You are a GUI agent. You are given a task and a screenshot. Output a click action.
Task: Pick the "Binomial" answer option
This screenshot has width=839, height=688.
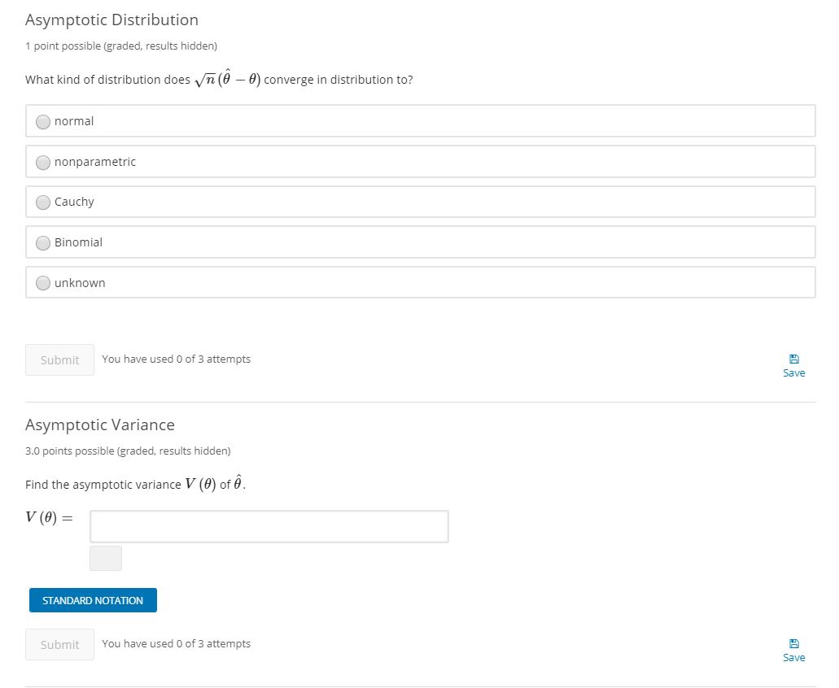(43, 242)
